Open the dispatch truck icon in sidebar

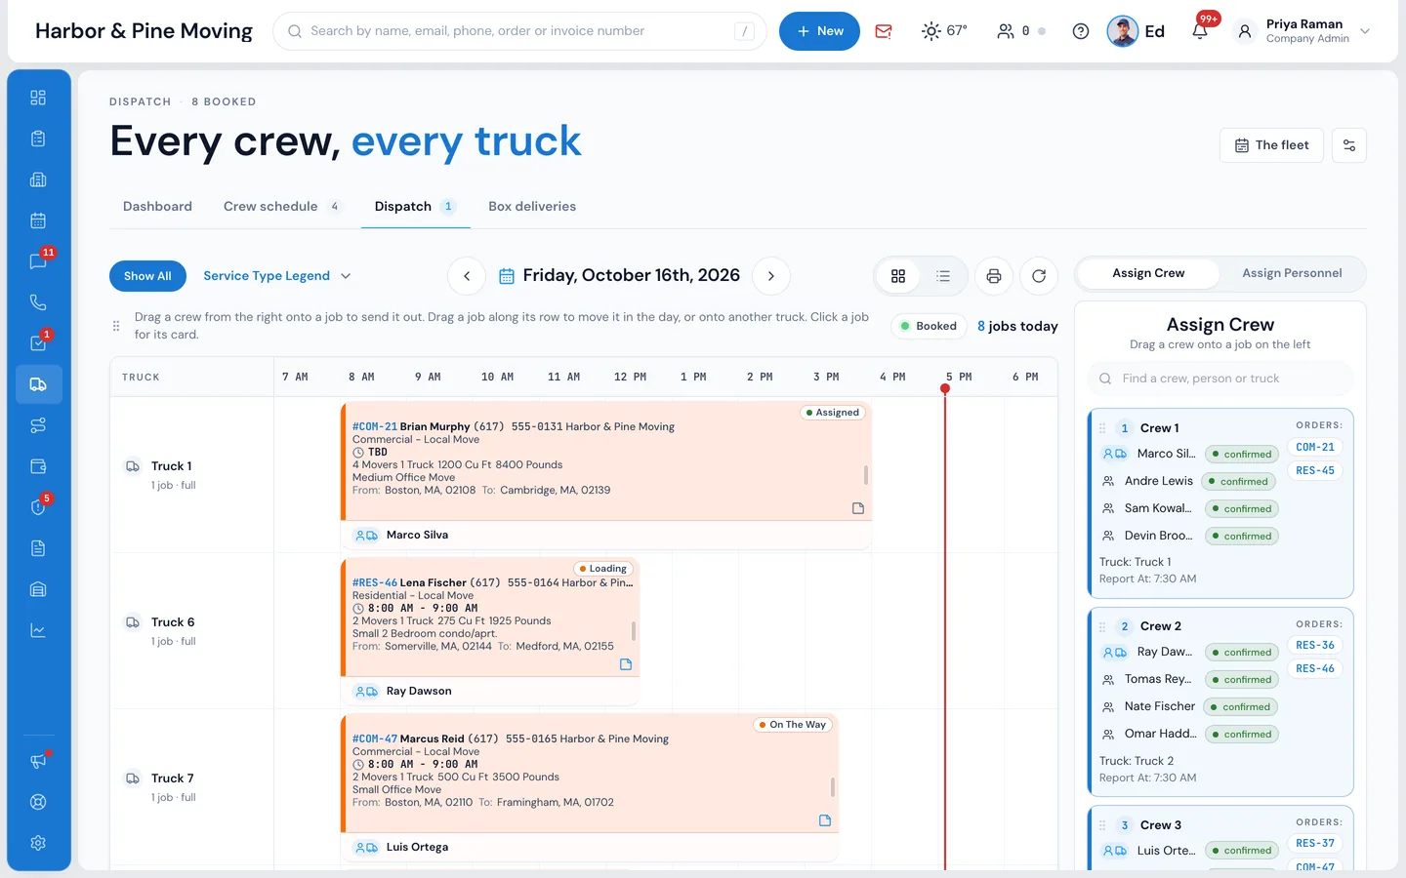point(38,384)
